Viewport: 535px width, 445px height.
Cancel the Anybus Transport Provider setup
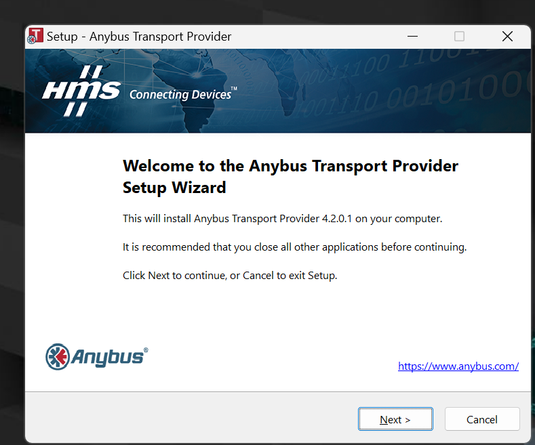point(482,419)
